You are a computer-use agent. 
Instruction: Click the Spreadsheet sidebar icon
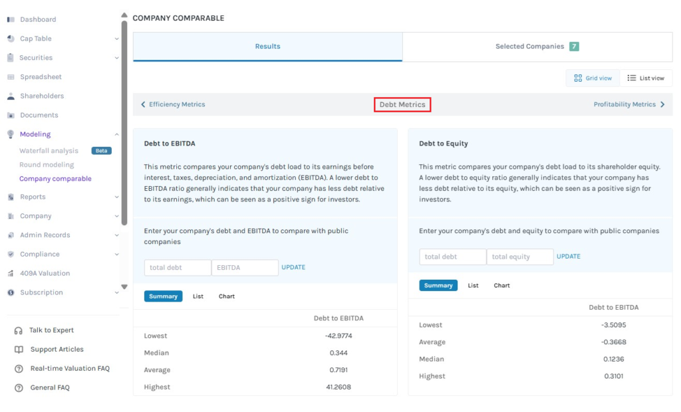11,77
